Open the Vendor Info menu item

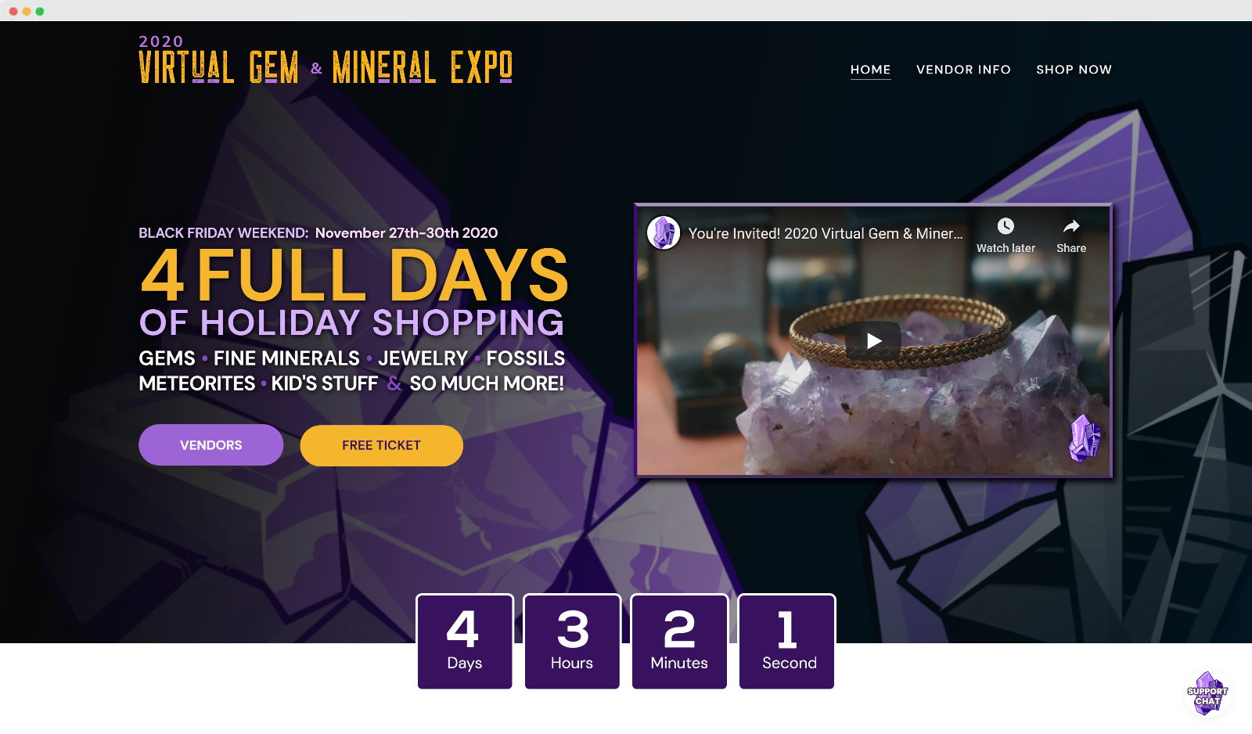963,70
